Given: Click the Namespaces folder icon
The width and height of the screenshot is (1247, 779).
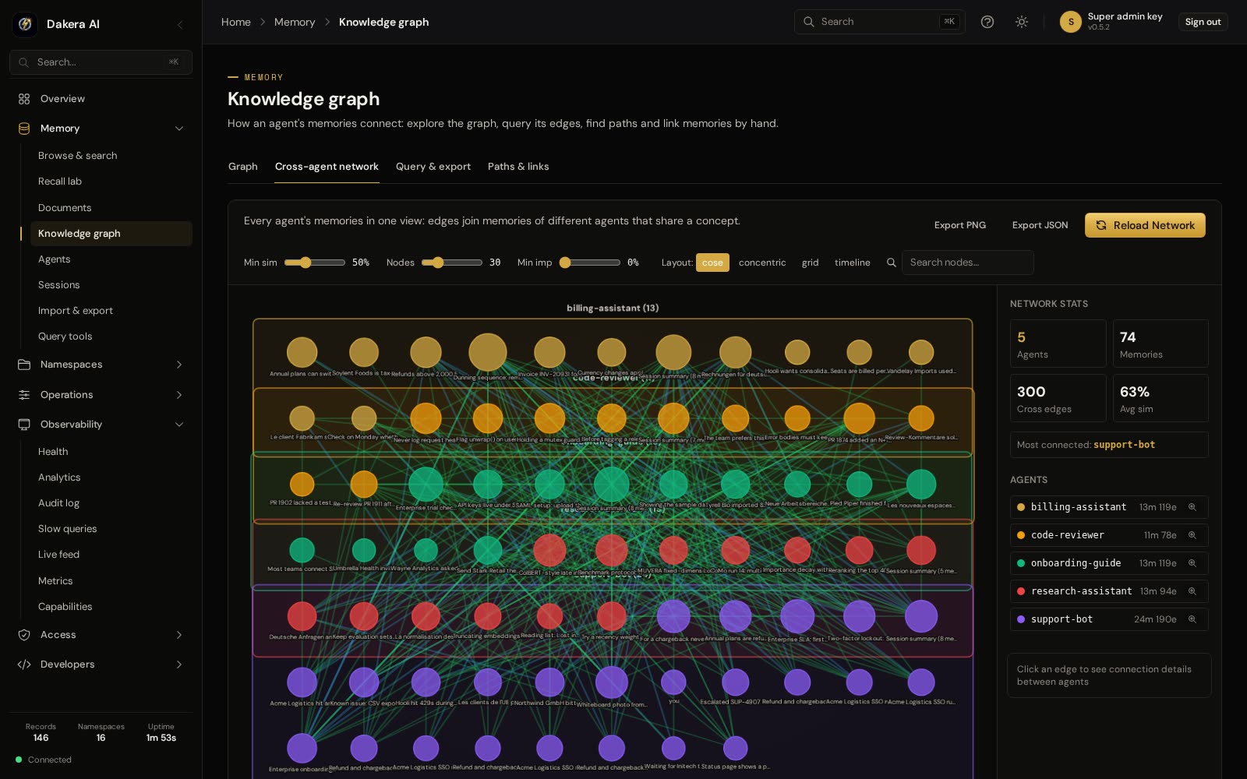Looking at the screenshot, I should pyautogui.click(x=24, y=365).
